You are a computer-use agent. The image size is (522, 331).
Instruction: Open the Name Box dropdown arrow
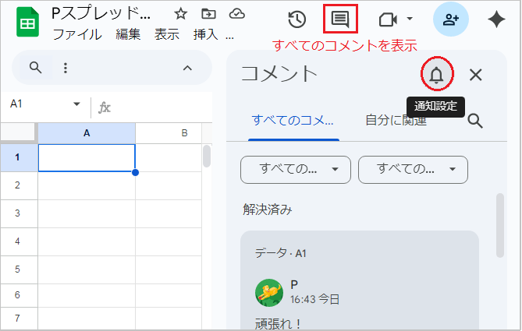76,104
